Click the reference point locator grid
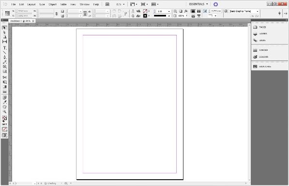 click(7, 13)
